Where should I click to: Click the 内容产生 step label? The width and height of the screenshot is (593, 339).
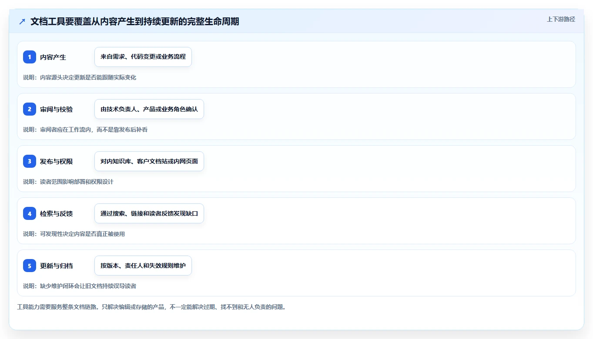pyautogui.click(x=53, y=57)
